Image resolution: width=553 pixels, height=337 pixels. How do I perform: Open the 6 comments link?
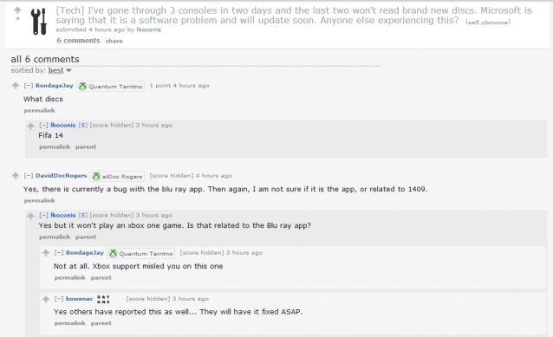78,41
